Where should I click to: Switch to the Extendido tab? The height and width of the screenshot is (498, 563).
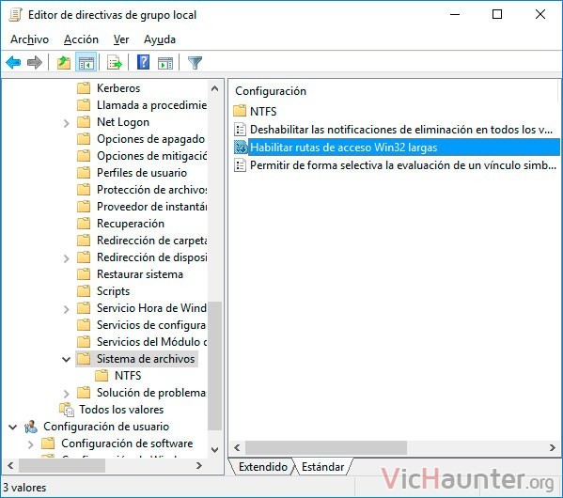[x=263, y=467]
